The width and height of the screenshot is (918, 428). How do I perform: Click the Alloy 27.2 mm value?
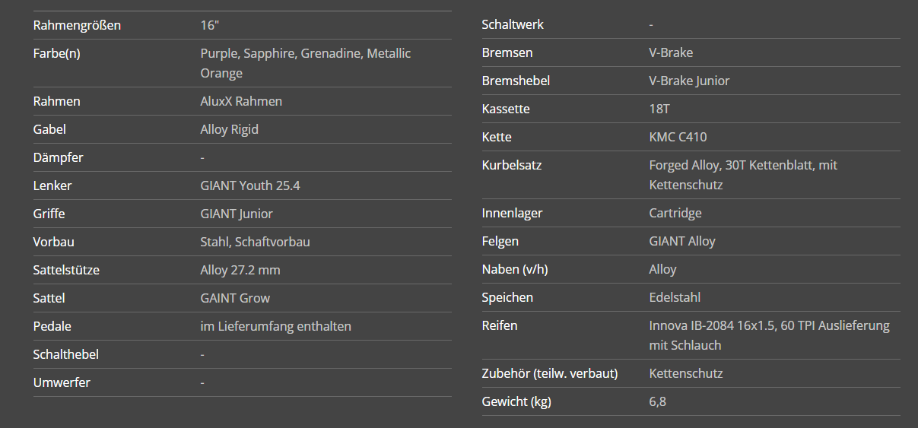tap(240, 270)
